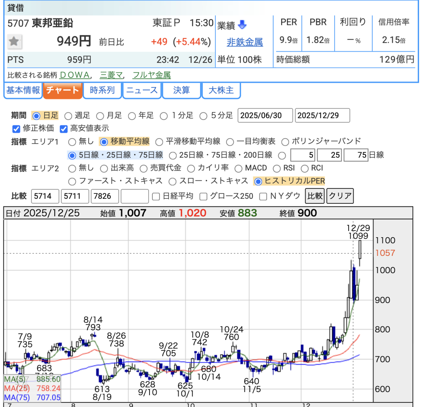This screenshot has width=424, height=407.
Task: Toggle the 高安値表示 checkbox
Action: click(64, 128)
